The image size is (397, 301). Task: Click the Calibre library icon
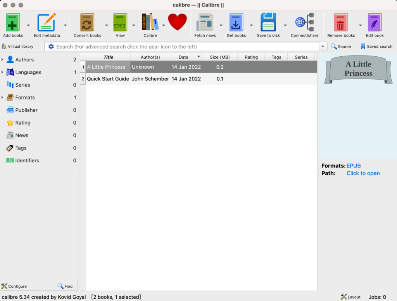(x=150, y=22)
